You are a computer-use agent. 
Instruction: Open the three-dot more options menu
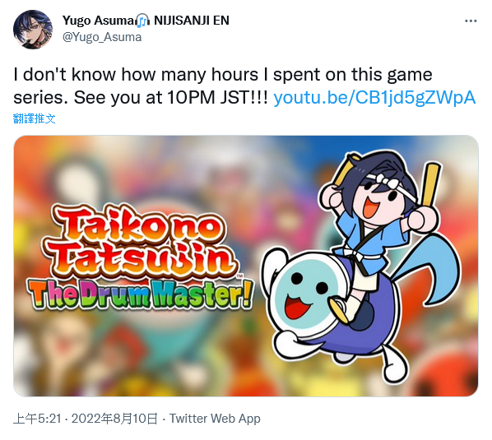pyautogui.click(x=471, y=21)
